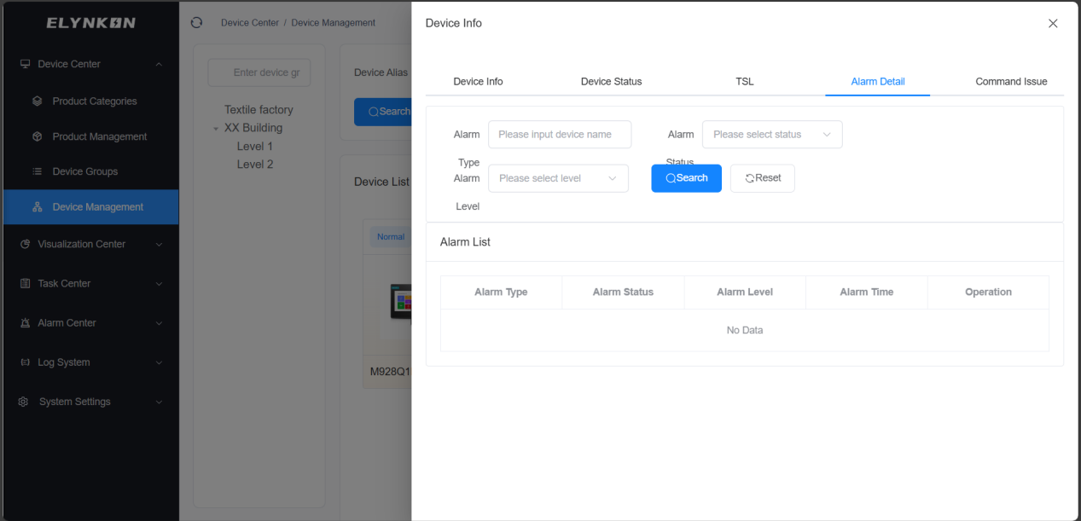The image size is (1081, 521).
Task: Click the Device Center monitor icon
Action: pos(25,64)
